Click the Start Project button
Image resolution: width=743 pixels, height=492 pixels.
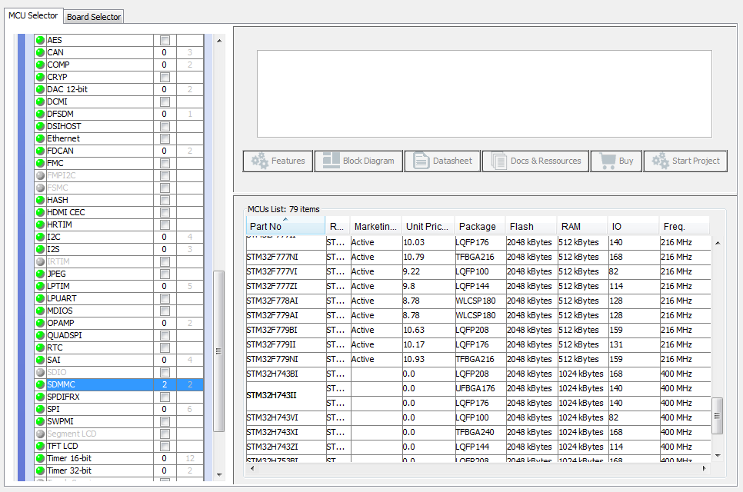click(x=685, y=161)
